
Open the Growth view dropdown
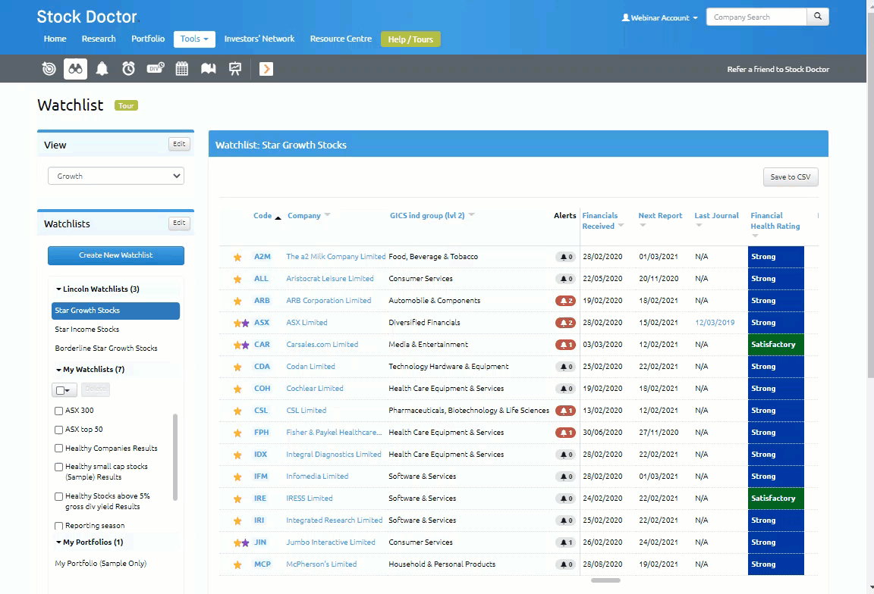[116, 176]
